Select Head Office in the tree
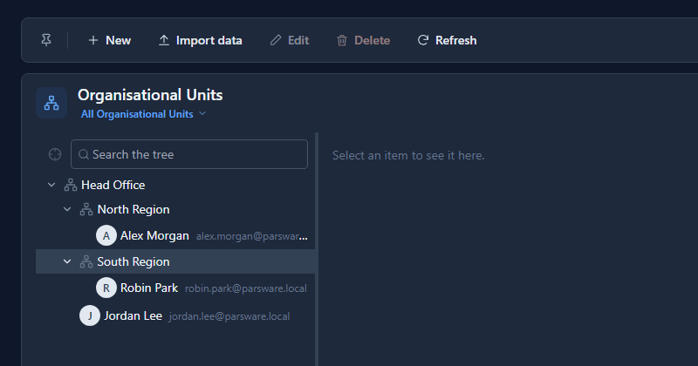This screenshot has width=698, height=366. tap(113, 185)
